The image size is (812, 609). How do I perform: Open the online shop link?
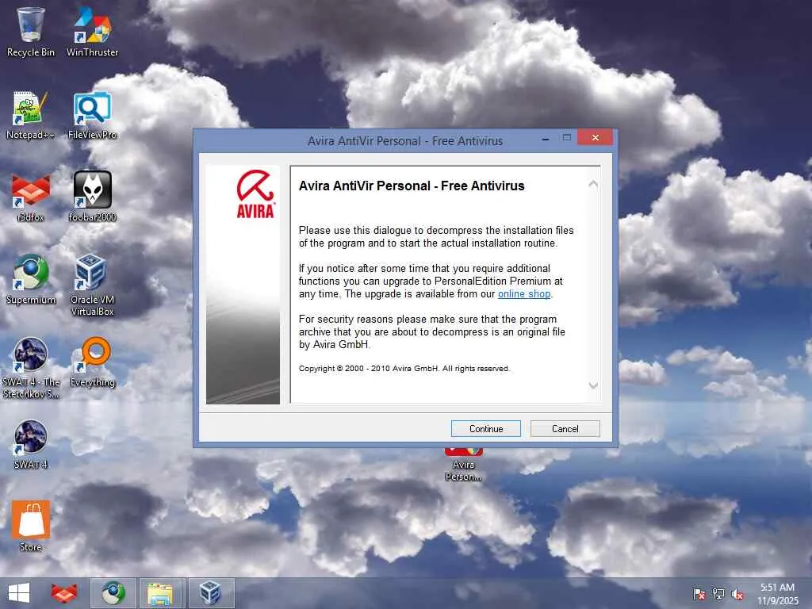(524, 293)
